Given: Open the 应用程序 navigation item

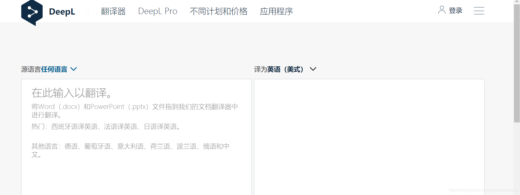Looking at the screenshot, I should point(276,11).
